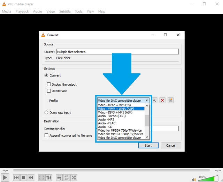
Task: Click profile list scroll up arrow
Action: click(x=147, y=106)
